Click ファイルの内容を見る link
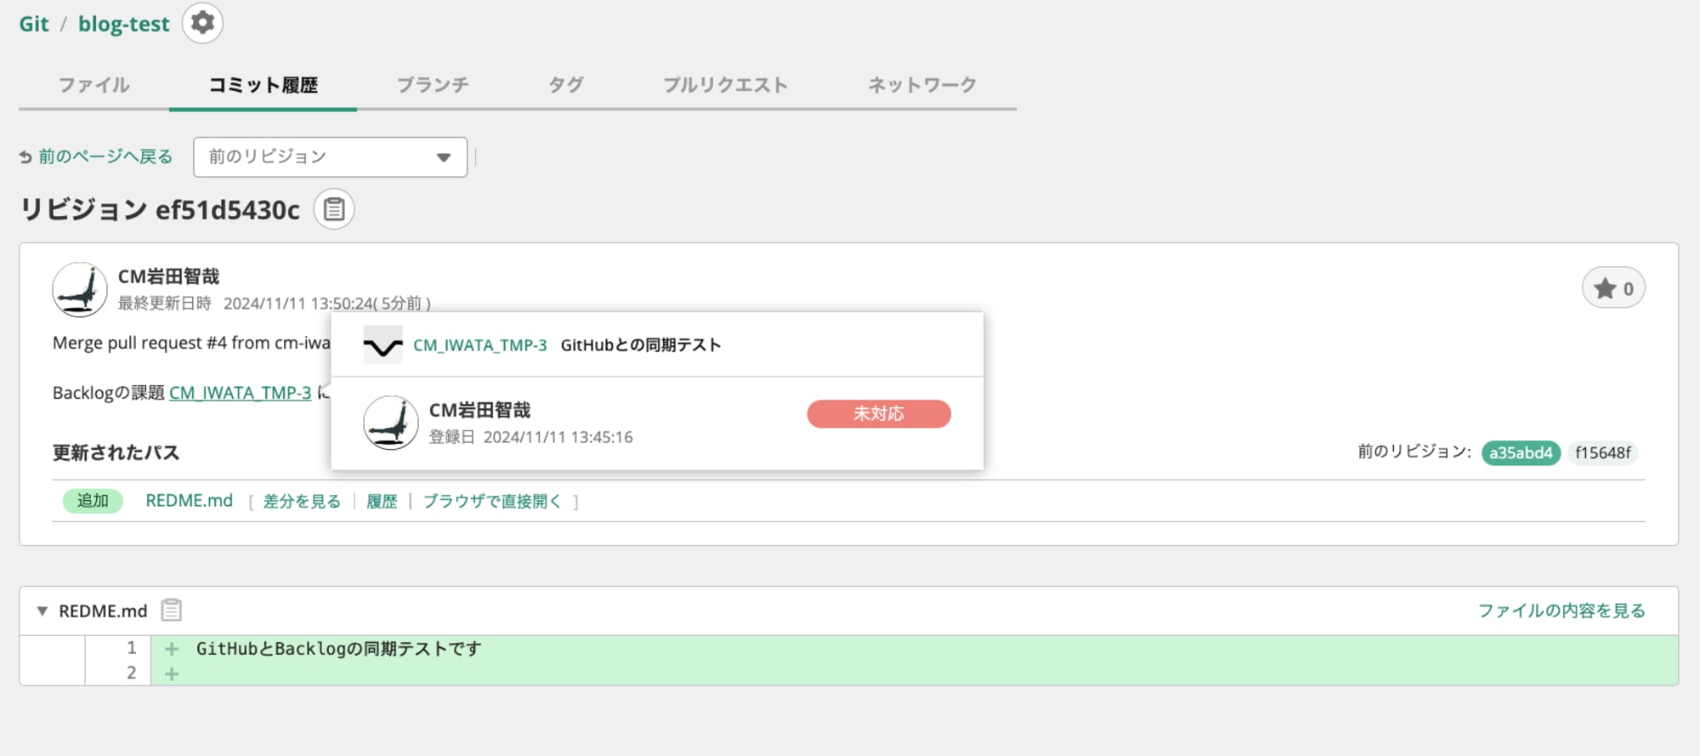1700x756 pixels. coord(1561,611)
